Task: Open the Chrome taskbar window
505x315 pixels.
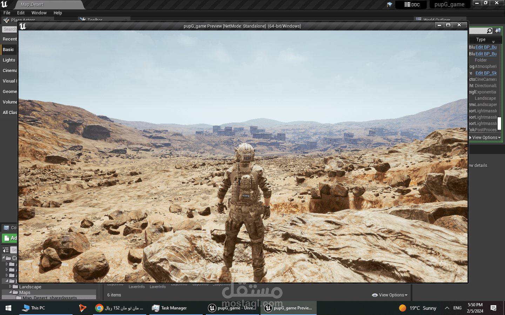Action: click(x=120, y=308)
